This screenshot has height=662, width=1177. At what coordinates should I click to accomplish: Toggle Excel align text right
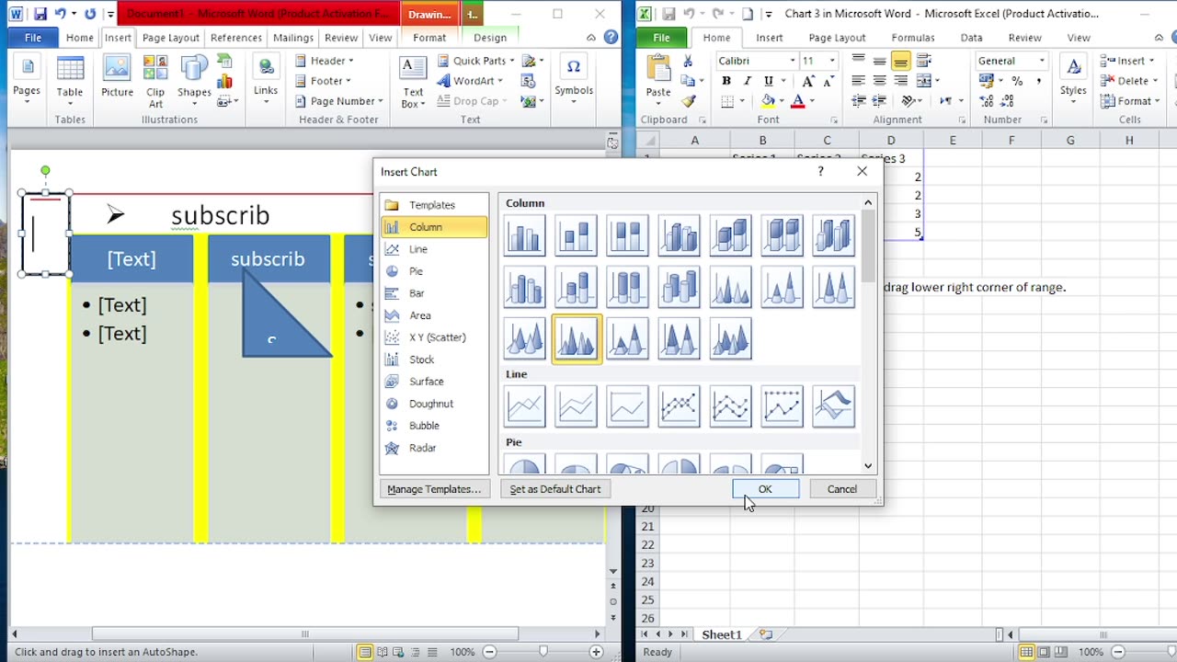point(901,81)
